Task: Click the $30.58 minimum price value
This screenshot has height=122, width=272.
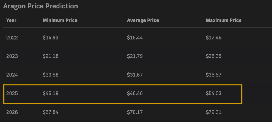Action: 51,75
